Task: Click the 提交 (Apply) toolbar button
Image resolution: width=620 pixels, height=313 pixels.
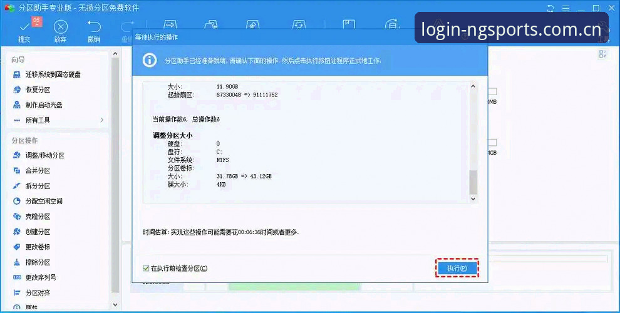Action: pyautogui.click(x=24, y=31)
